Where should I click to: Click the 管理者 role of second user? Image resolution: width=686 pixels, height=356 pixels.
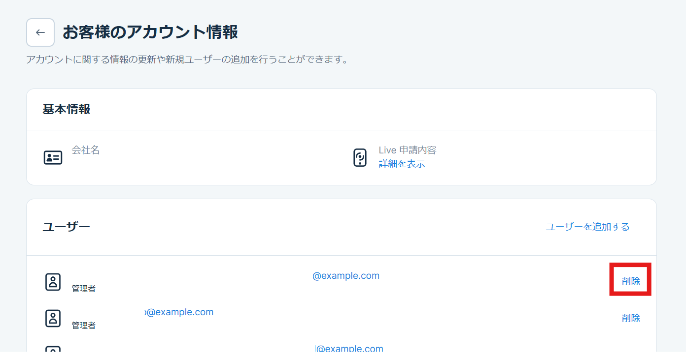pos(84,326)
